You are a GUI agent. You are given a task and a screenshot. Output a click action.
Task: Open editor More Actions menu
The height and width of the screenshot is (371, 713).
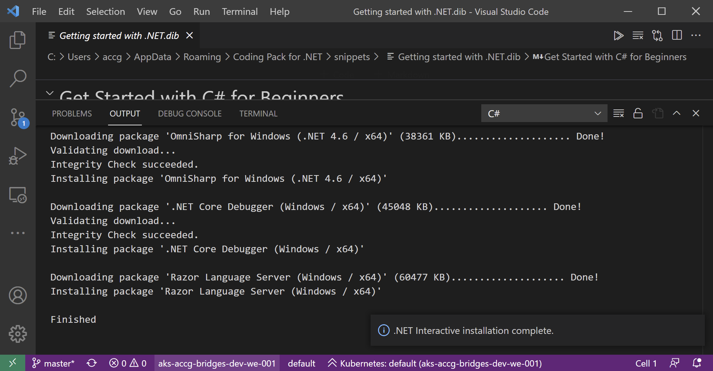696,36
